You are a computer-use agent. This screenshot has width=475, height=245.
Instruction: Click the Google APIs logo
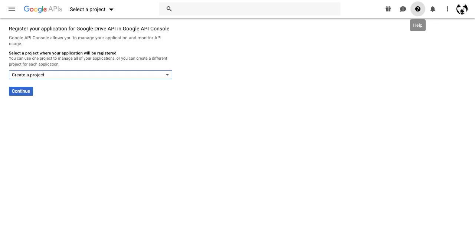click(43, 9)
